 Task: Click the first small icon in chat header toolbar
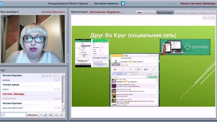pyautogui.click(x=43, y=76)
